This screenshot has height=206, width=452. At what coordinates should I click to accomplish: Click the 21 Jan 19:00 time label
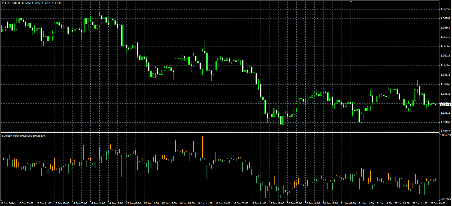[384, 203]
